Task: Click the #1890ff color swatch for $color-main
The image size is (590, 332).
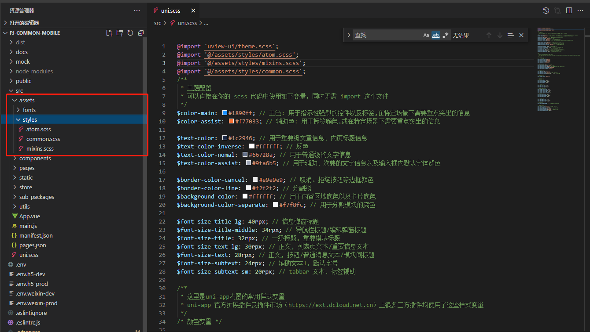Action: pyautogui.click(x=225, y=113)
